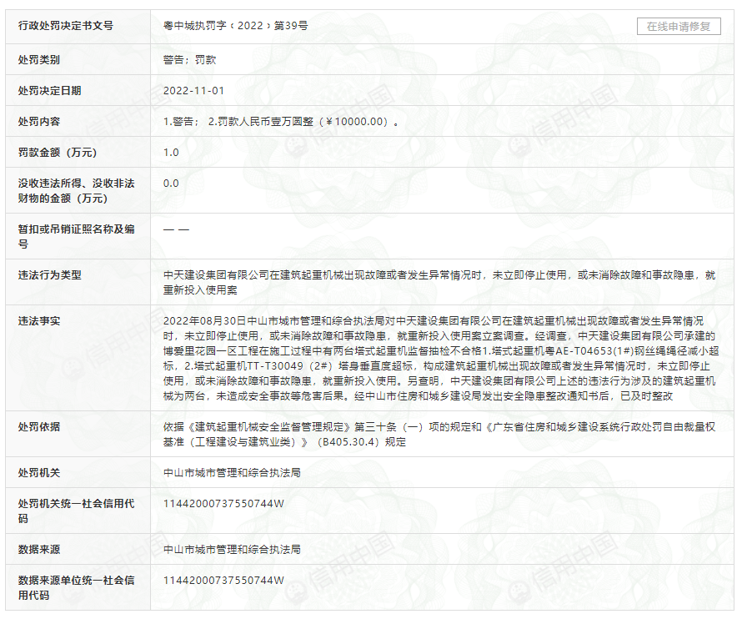
Task: Click the 违法行为类型 label
Action: (50, 274)
